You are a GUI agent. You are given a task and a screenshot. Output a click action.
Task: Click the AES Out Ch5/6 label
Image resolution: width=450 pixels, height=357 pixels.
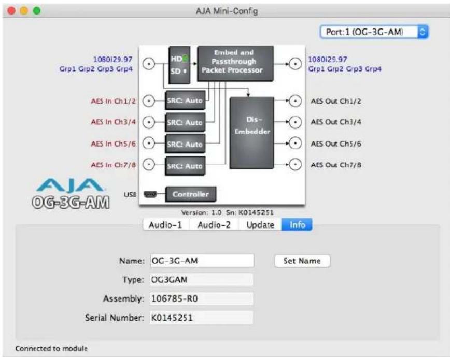[336, 144]
